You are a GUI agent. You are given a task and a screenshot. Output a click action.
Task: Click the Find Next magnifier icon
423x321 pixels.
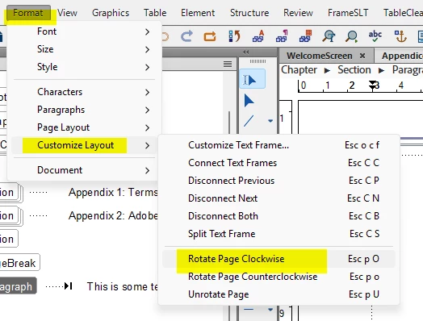tap(352, 36)
